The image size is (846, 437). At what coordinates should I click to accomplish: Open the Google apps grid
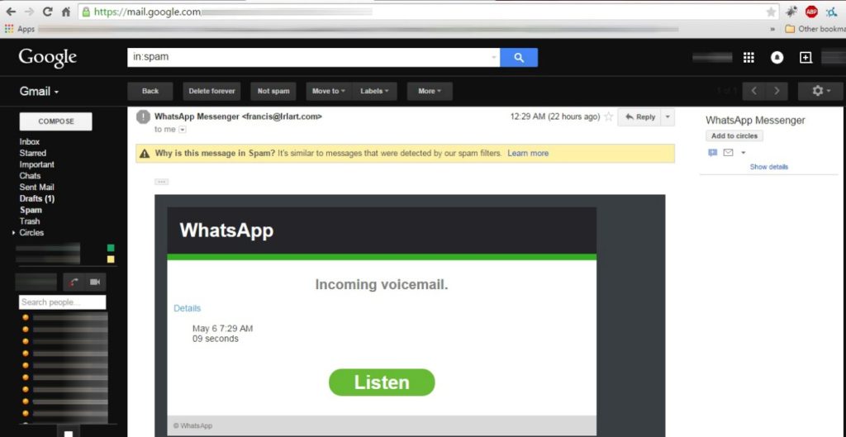(749, 58)
